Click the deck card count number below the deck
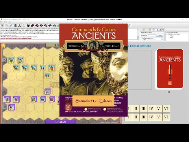The image size is (189, 142). click(x=169, y=92)
